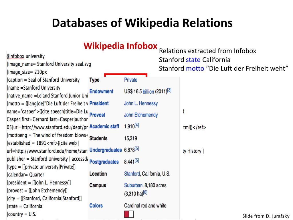Click the 'name="casper">{{cite speech' source line
293x220 pixels.
click(x=47, y=111)
